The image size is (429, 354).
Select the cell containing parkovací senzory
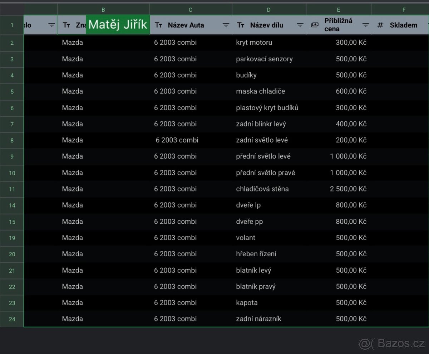(264, 59)
